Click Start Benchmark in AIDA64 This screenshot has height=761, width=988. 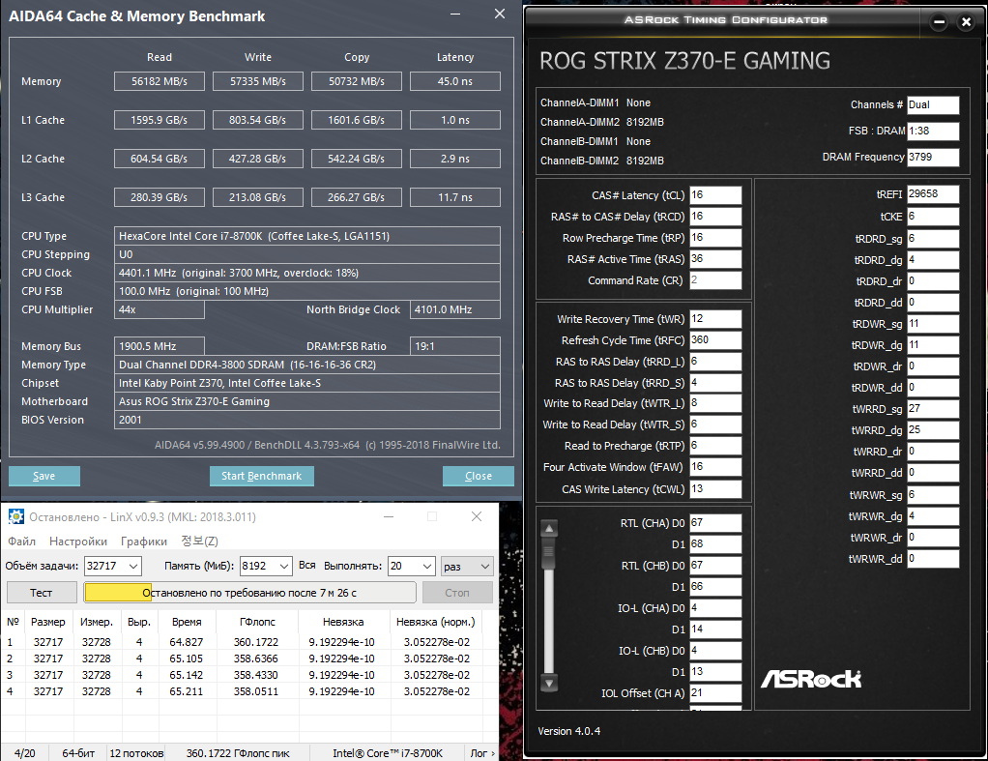(x=261, y=476)
